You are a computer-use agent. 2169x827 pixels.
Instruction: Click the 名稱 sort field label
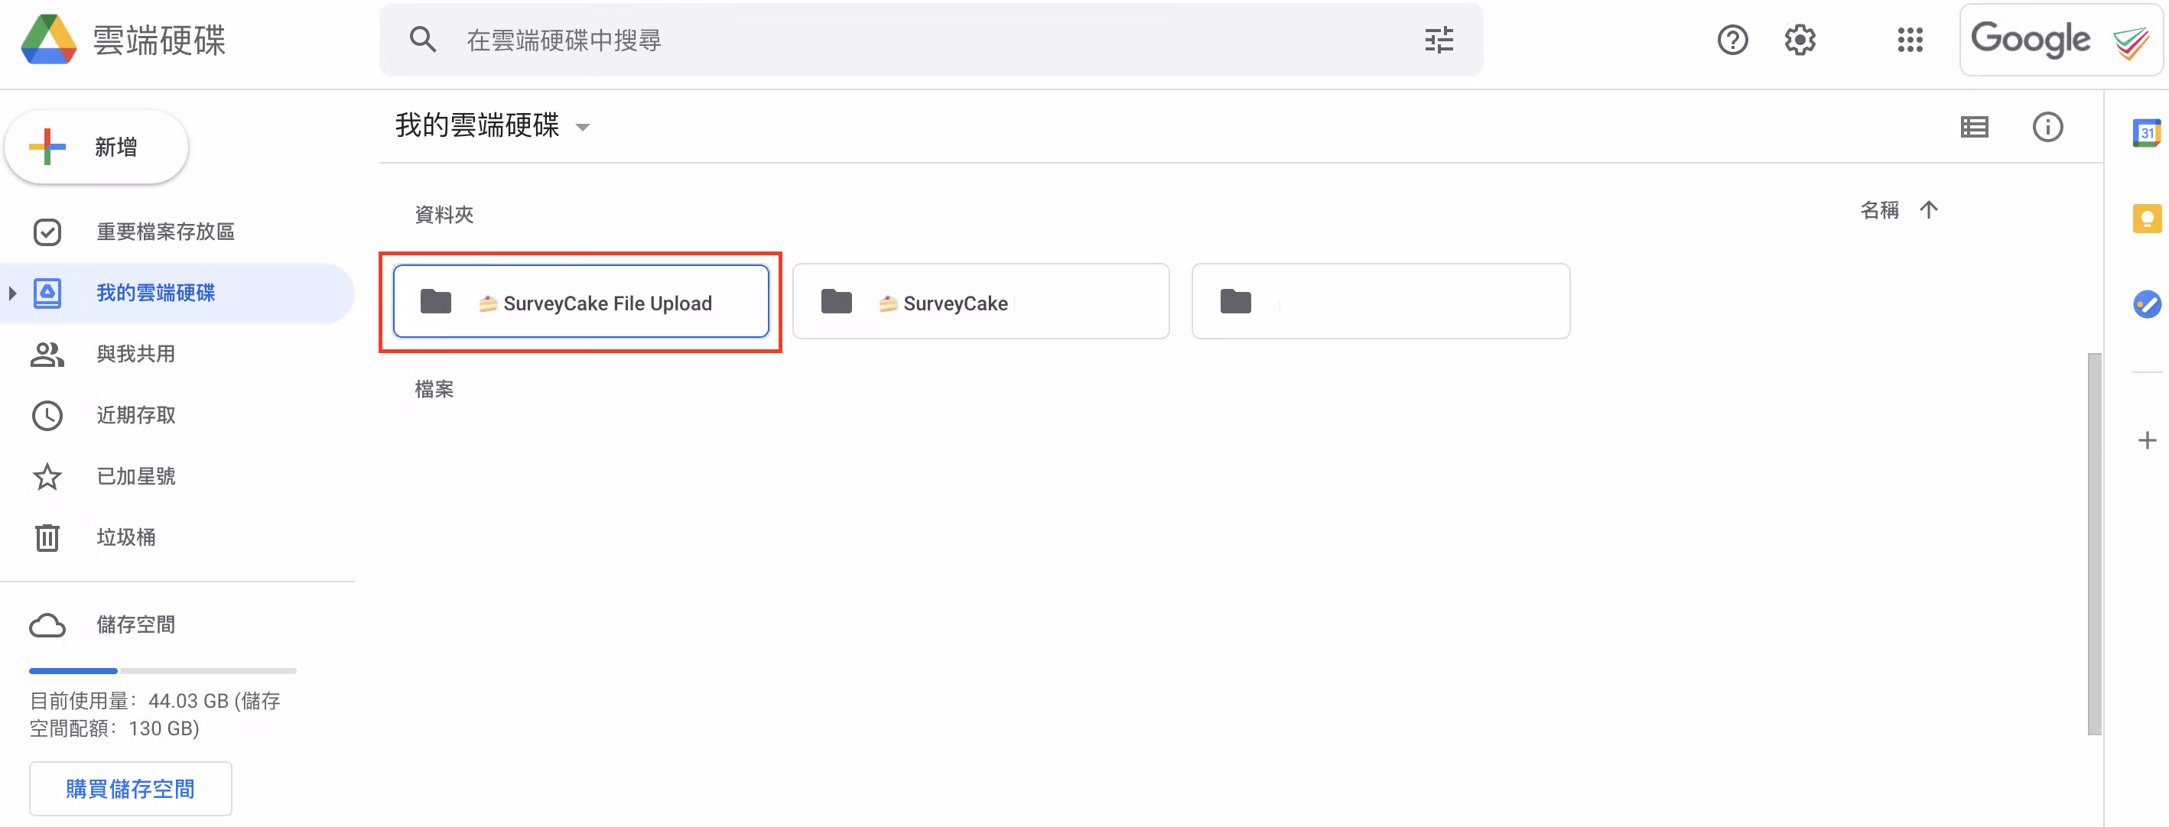(x=1879, y=209)
